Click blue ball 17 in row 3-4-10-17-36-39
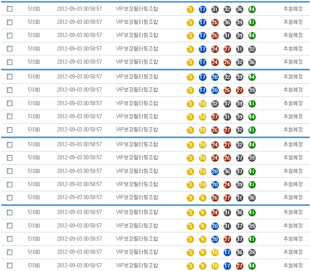 [x=227, y=253]
